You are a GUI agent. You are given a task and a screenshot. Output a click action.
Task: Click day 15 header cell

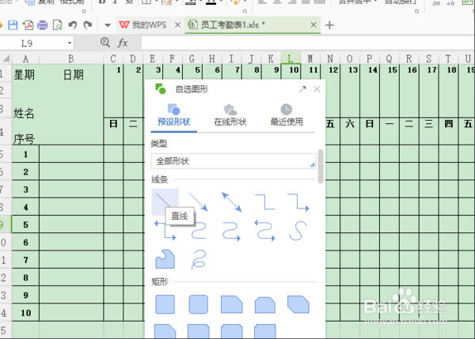tap(389, 91)
